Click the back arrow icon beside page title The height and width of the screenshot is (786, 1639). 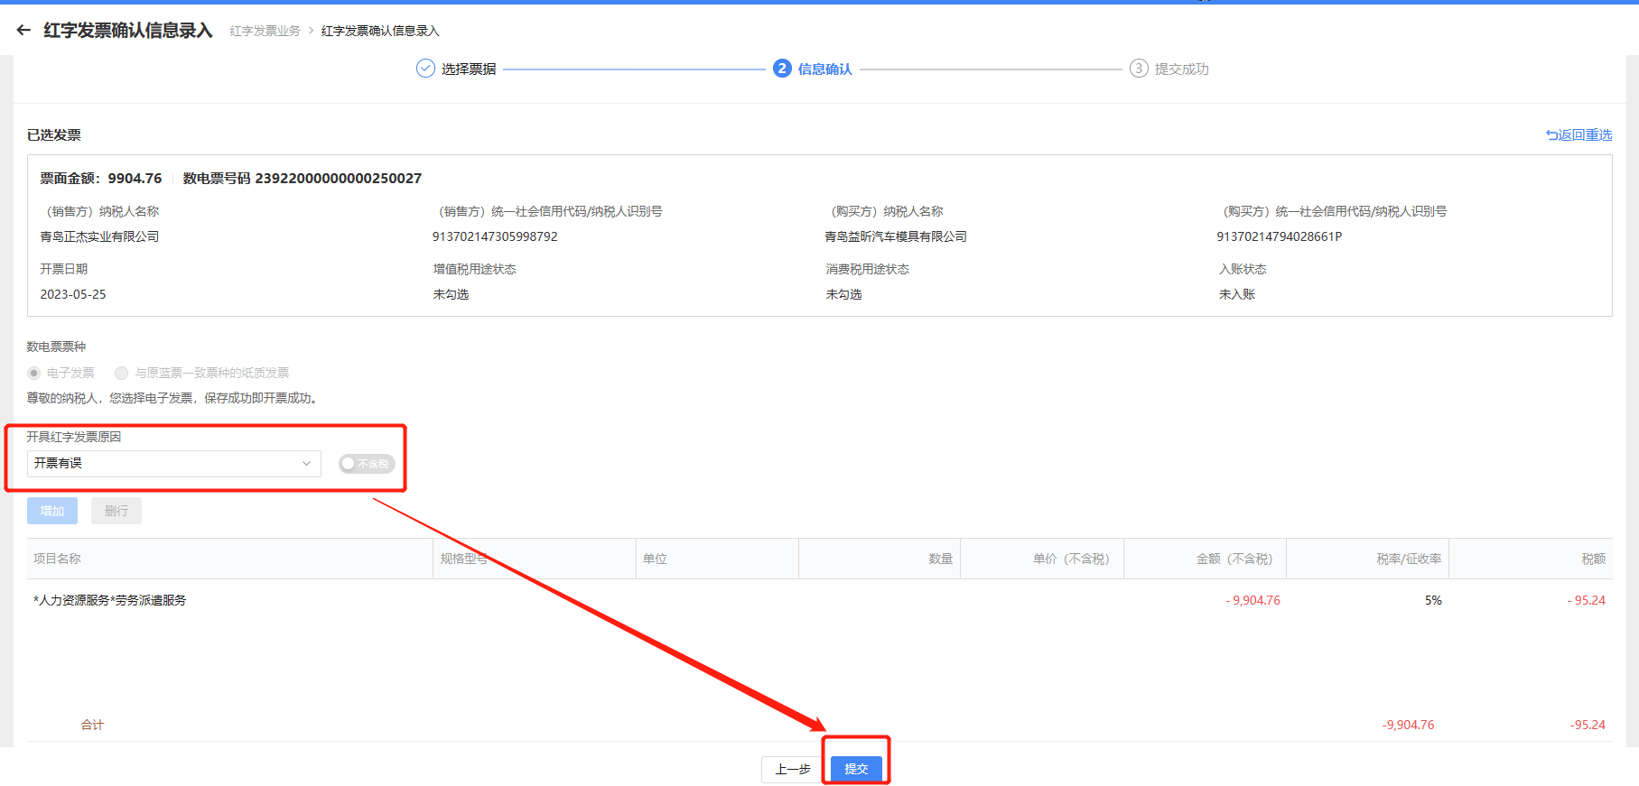tap(23, 31)
